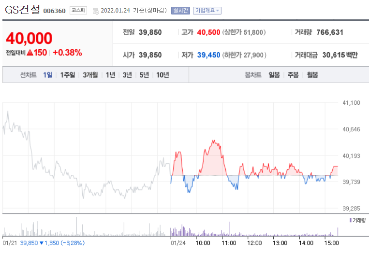Image resolution: width=369 pixels, height=253 pixels.
Task: Select the 1일 line chart tab
Action: tap(47, 75)
